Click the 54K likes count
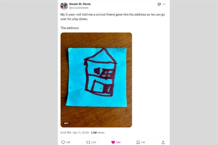Screen dimensions: 218x145 coord(118,142)
